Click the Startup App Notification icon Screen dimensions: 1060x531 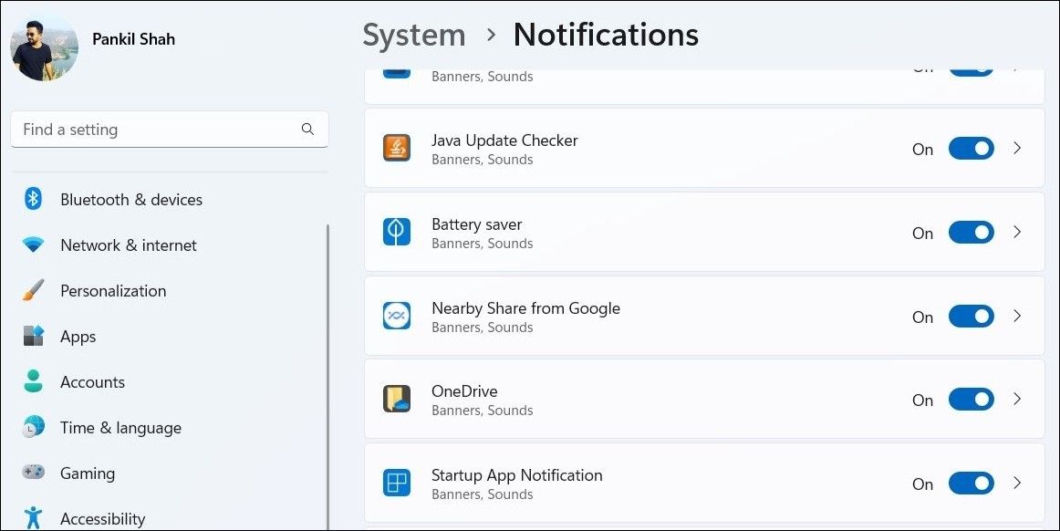click(x=397, y=483)
